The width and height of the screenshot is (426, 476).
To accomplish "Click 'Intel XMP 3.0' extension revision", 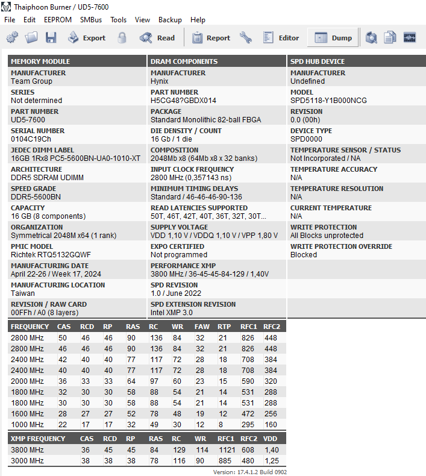I will [x=172, y=313].
